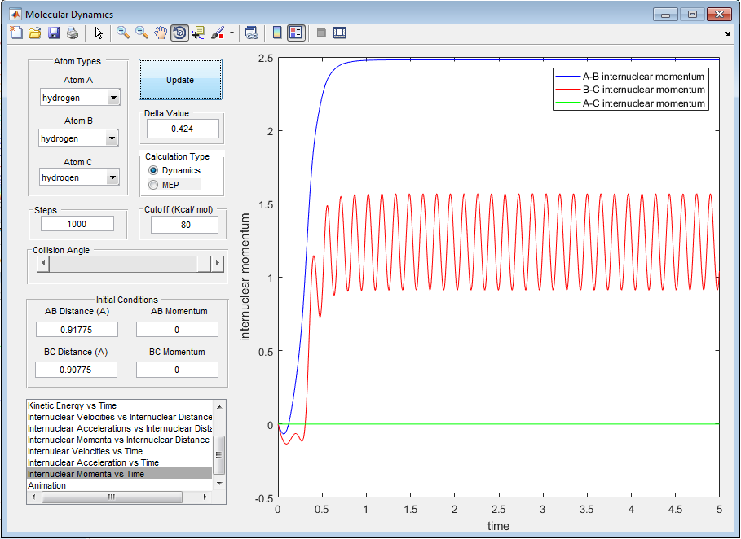
Task: Open the Atom A element dropdown
Action: pos(113,98)
